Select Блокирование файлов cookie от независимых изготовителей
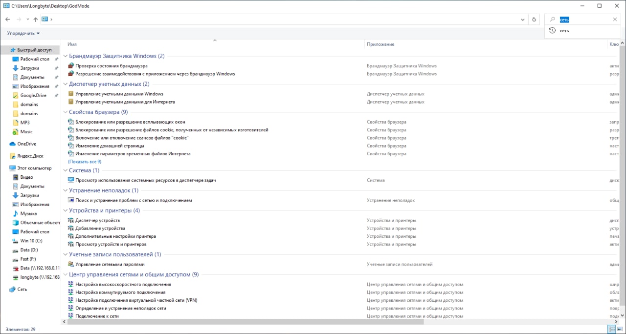The image size is (626, 334). point(172,130)
